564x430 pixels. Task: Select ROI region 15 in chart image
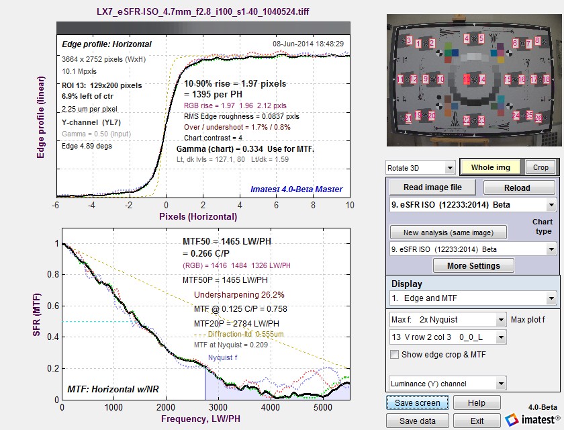click(508, 79)
